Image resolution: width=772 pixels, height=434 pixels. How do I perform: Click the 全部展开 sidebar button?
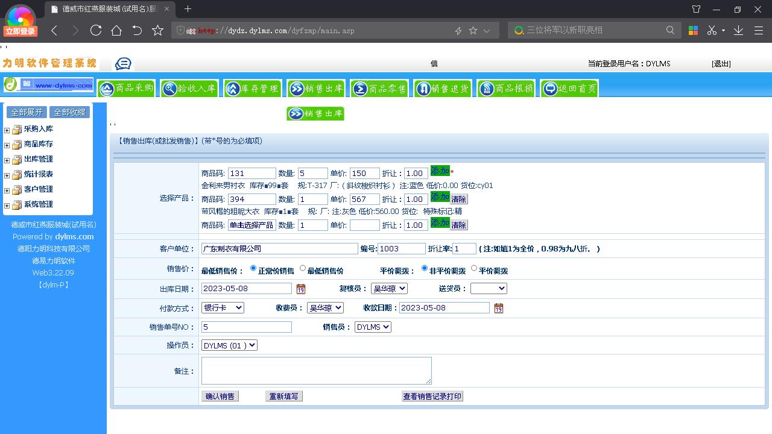pyautogui.click(x=27, y=112)
